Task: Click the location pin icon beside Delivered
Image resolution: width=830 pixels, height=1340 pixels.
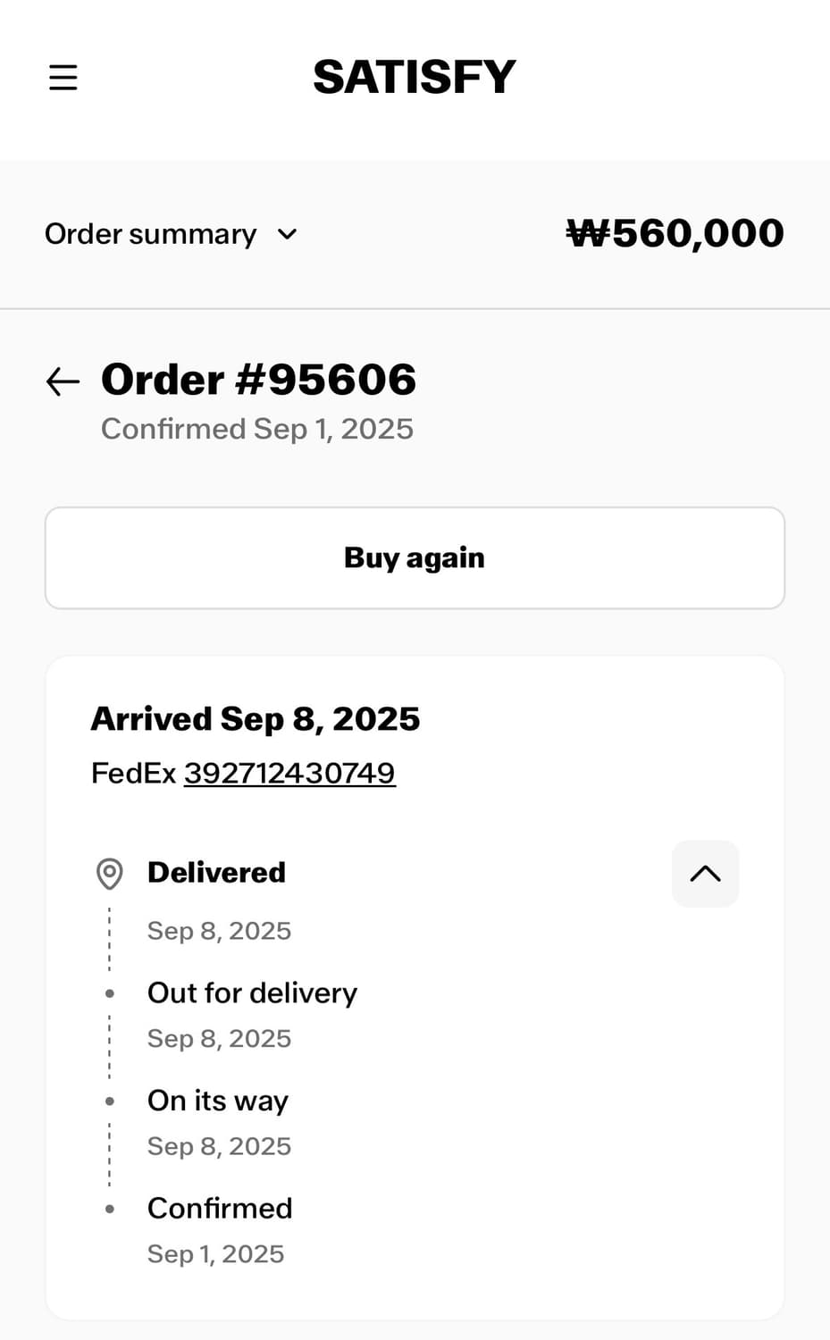Action: click(x=109, y=874)
